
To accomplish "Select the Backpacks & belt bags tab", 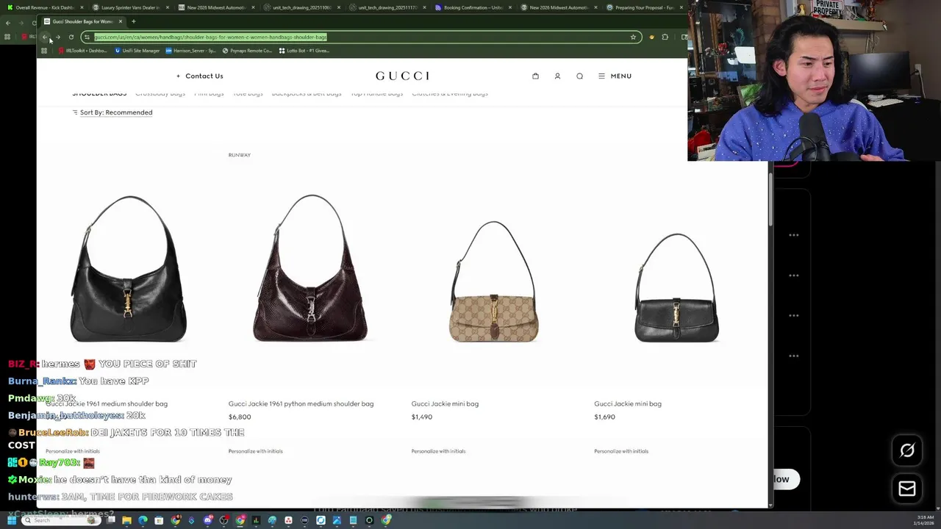I will pos(307,93).
